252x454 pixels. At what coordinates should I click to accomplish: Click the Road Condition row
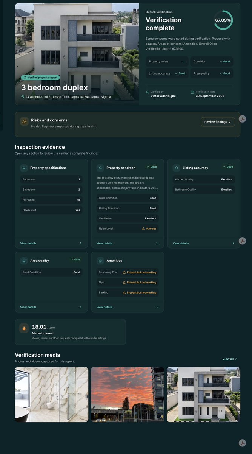(x=51, y=272)
